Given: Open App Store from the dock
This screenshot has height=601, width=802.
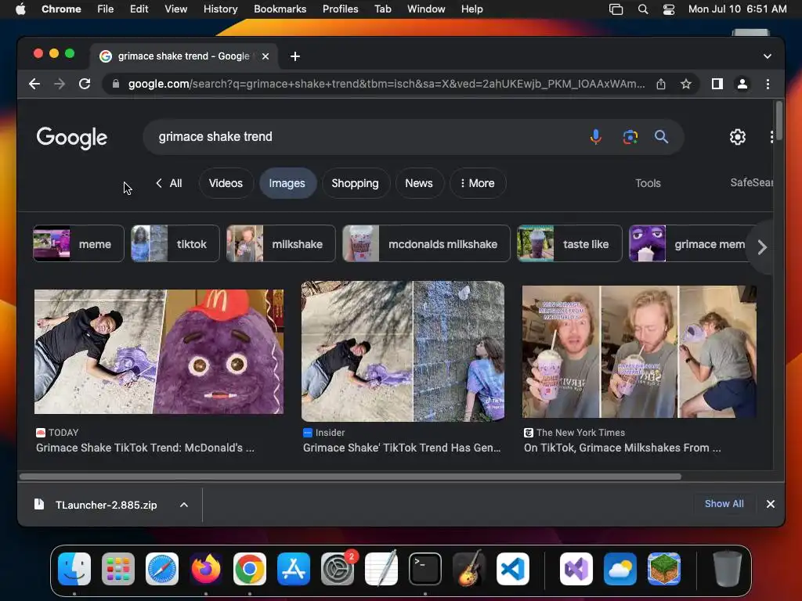Looking at the screenshot, I should 294,569.
